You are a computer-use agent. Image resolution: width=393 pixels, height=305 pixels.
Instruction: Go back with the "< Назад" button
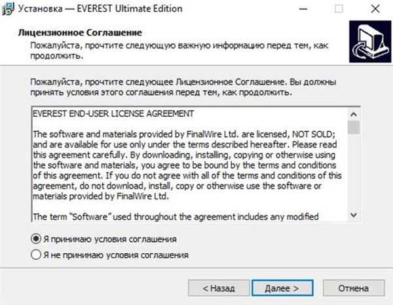(x=219, y=288)
